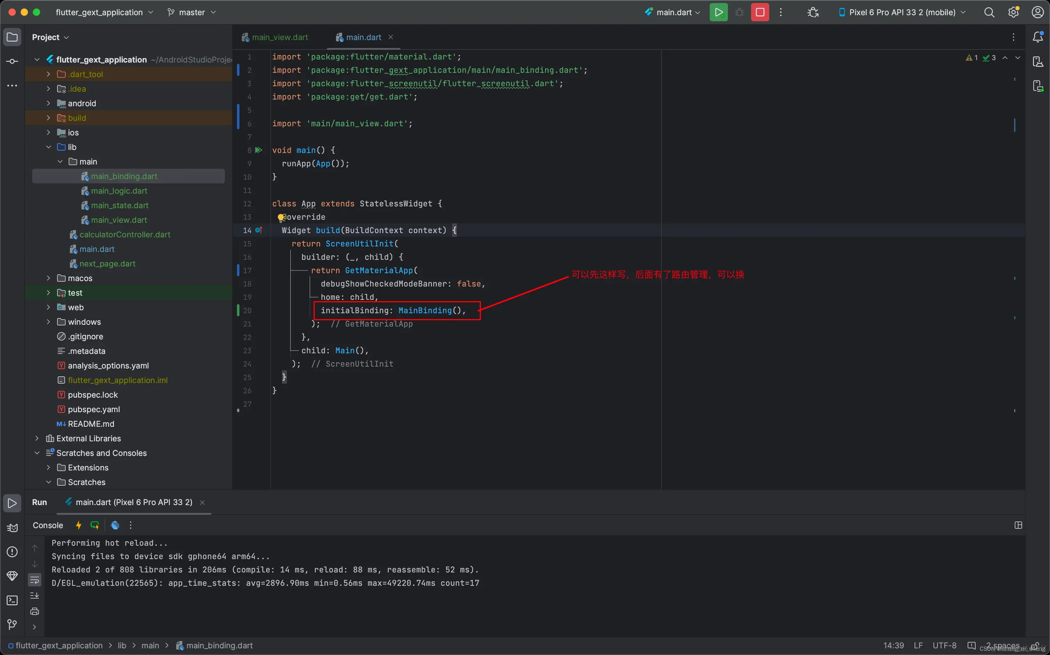Open the master branch dropdown
Screen dimensions: 1050x655
[x=192, y=12]
